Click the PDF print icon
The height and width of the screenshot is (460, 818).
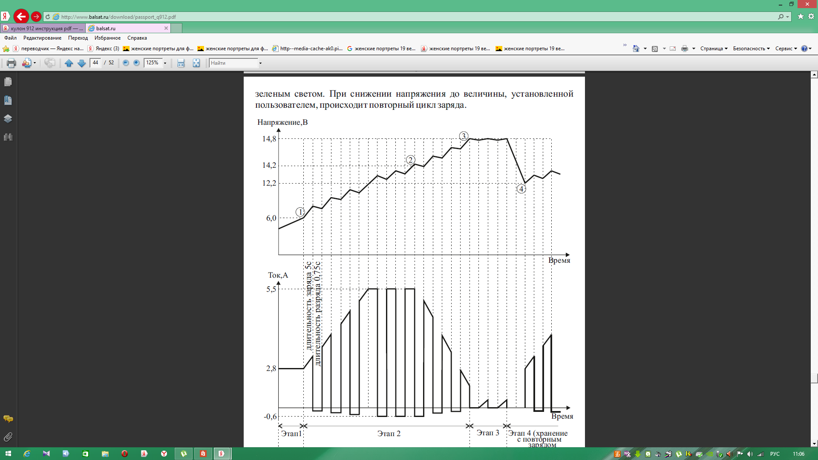(x=11, y=63)
